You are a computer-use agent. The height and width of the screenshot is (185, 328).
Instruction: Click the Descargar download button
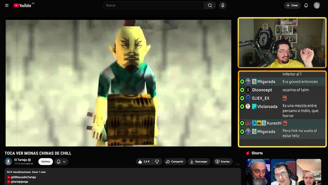199,162
